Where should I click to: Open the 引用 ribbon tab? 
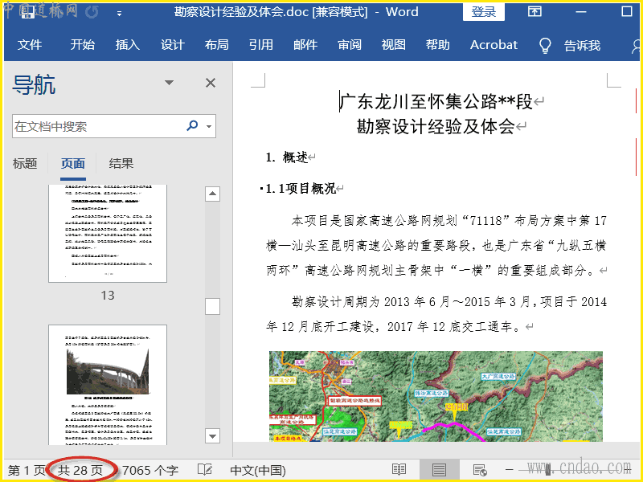(x=260, y=45)
